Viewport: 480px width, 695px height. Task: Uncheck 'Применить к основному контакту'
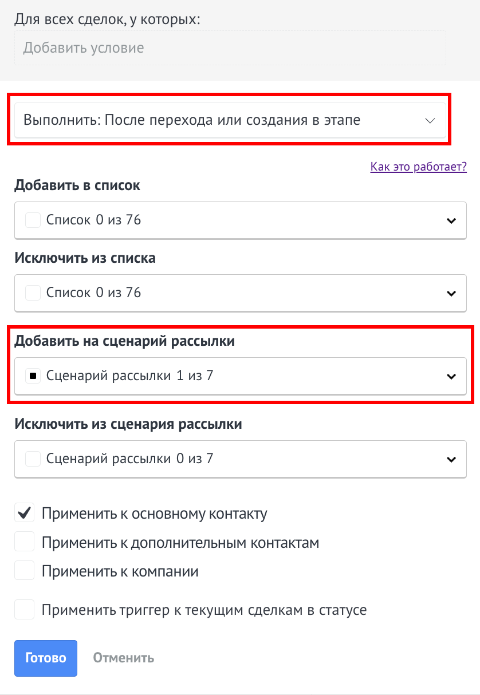pos(24,514)
